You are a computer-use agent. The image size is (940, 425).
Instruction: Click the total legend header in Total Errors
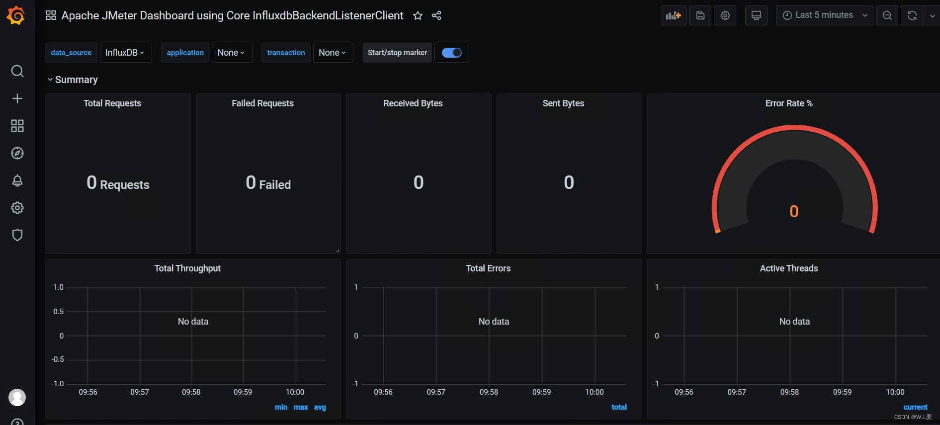pyautogui.click(x=619, y=407)
